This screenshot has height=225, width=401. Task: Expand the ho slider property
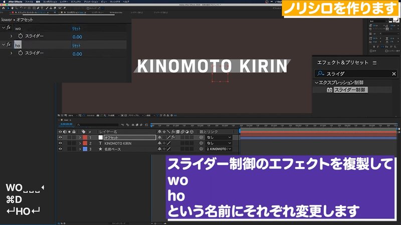tap(11, 53)
